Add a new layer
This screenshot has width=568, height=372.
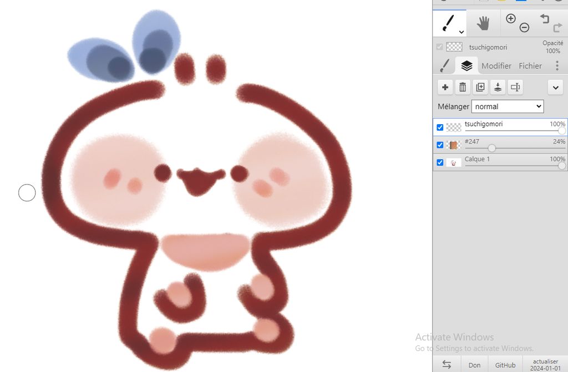445,87
